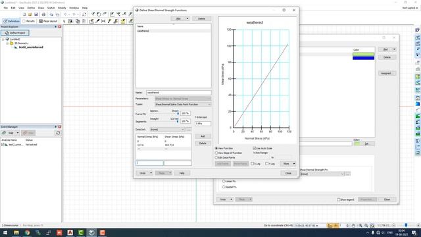Select View Slope of Function radio button

coord(216,153)
